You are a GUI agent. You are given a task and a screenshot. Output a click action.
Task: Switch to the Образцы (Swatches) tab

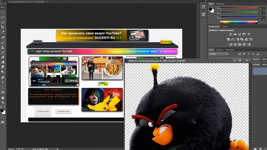point(220,4)
